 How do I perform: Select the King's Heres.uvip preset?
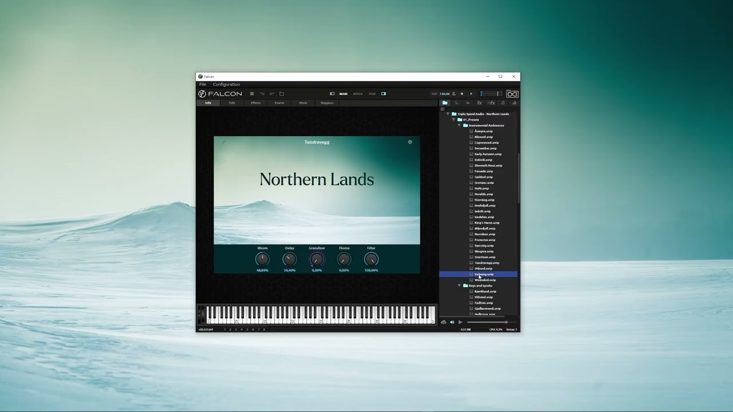(x=487, y=223)
